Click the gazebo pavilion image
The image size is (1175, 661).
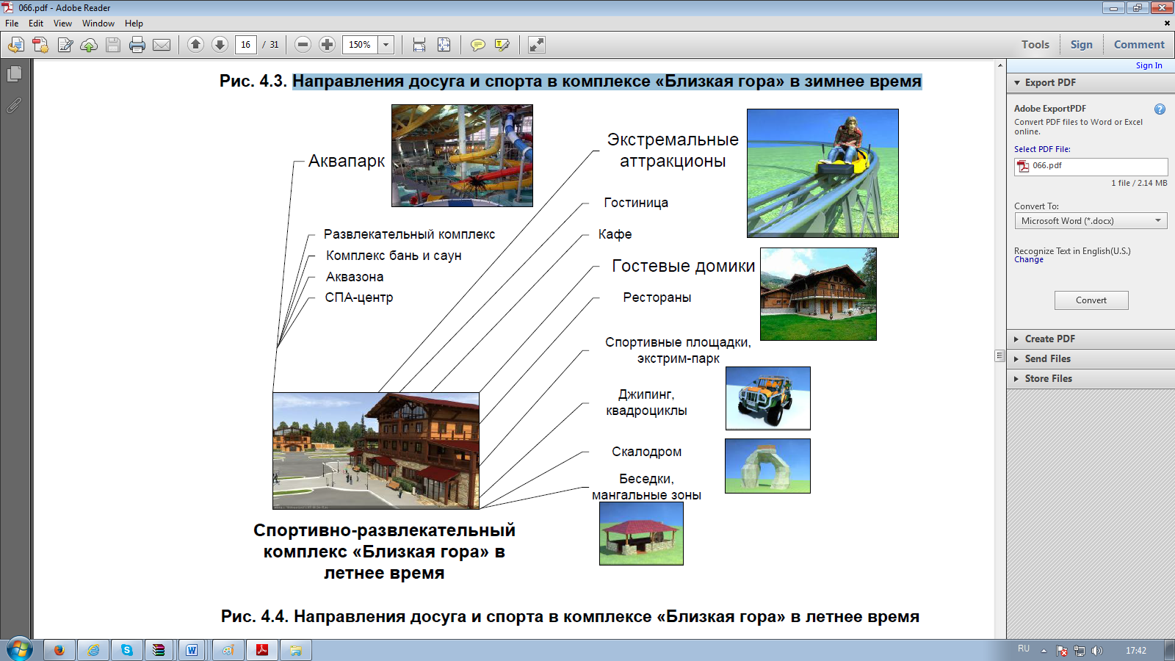(641, 533)
